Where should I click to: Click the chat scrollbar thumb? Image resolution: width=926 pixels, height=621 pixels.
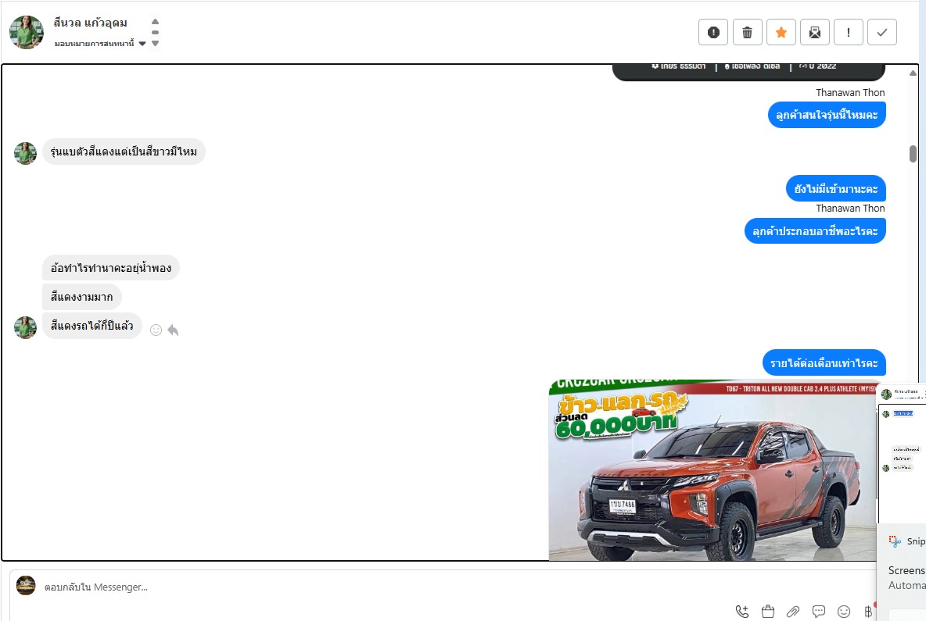pos(913,154)
